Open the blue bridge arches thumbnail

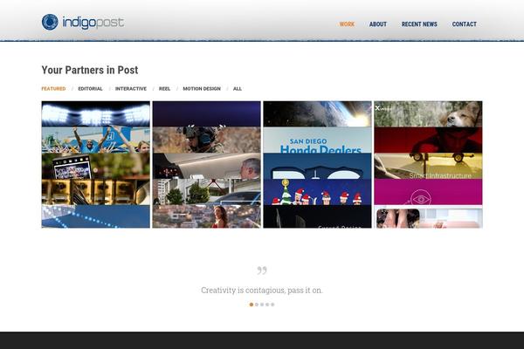pyautogui.click(x=318, y=166)
